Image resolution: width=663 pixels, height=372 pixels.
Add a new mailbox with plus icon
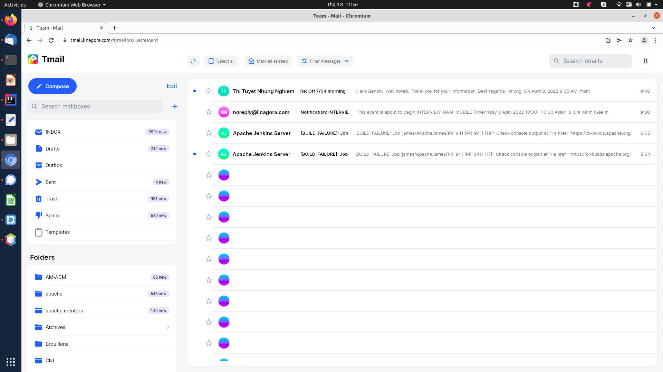175,106
